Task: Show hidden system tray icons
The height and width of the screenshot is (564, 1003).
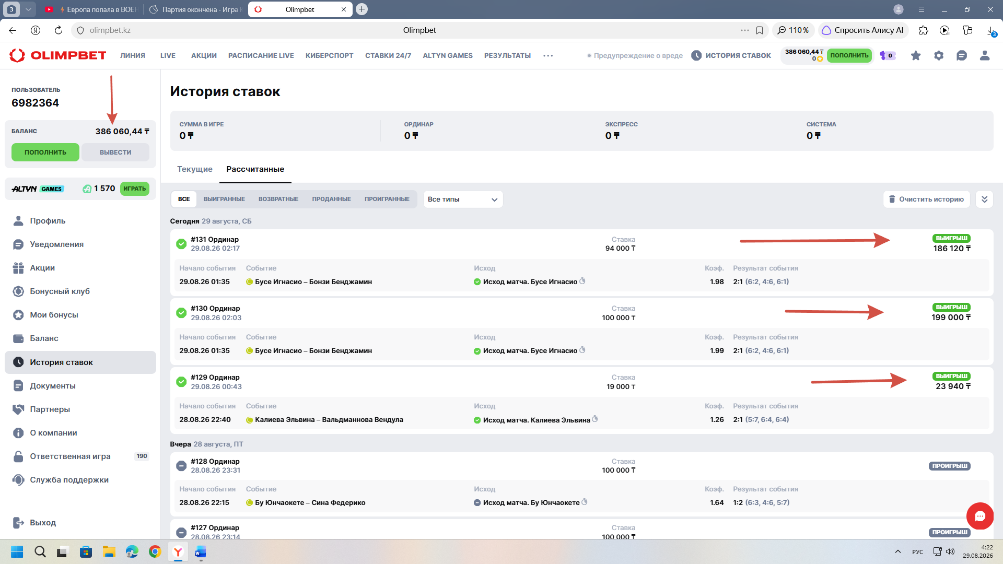Action: [898, 551]
